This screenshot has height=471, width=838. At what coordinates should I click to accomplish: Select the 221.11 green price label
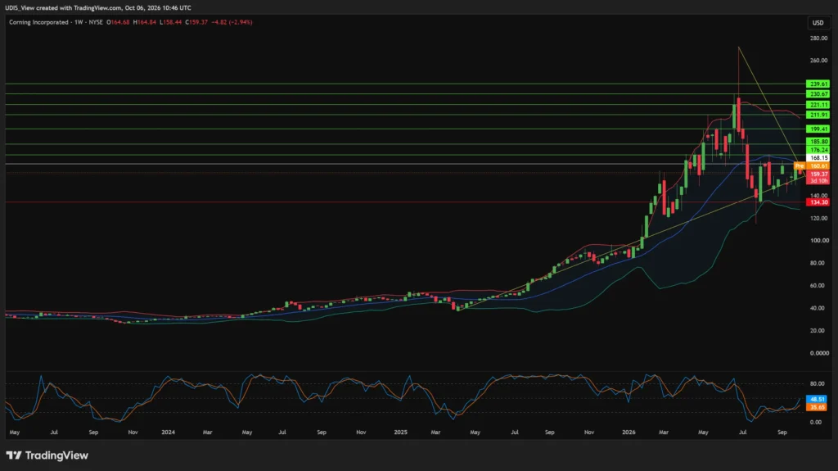(818, 105)
